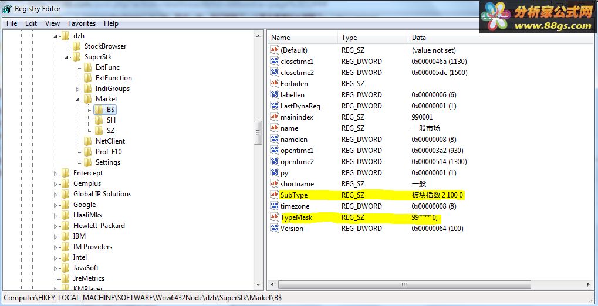
Task: Expand the Google key
Action: pos(55,205)
